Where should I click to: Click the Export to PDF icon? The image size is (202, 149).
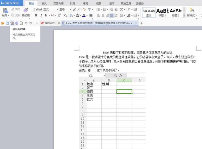coord(12,23)
